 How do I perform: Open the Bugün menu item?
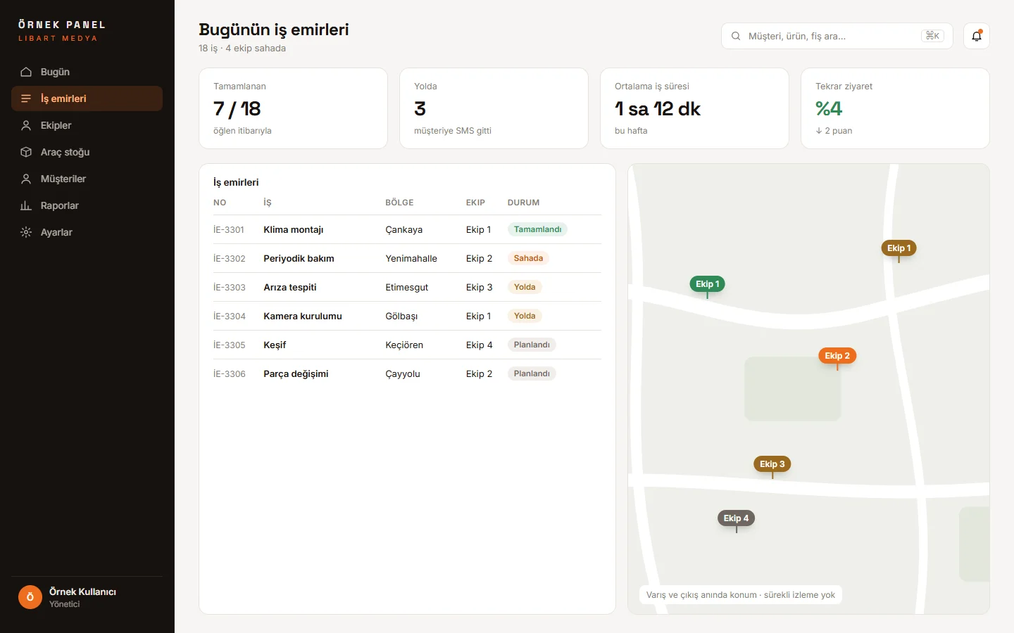pos(87,72)
